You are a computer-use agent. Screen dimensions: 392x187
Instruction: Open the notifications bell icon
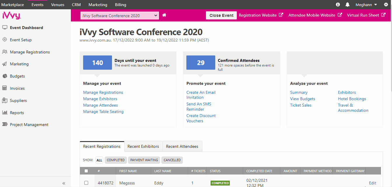[347, 5]
